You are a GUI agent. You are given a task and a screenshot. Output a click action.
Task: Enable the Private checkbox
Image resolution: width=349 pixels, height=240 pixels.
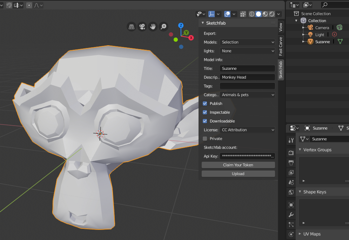[x=205, y=139]
